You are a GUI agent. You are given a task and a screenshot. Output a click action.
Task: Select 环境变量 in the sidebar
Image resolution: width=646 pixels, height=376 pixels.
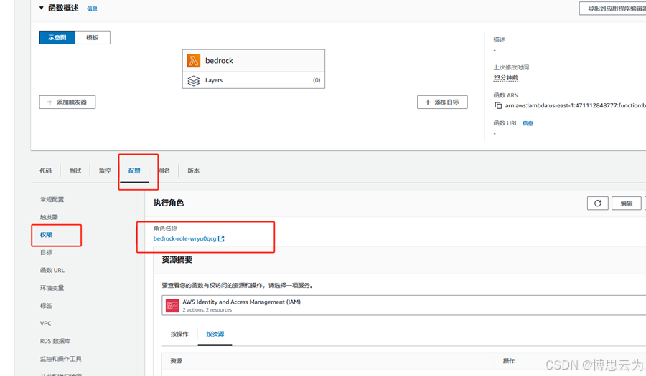tap(52, 288)
